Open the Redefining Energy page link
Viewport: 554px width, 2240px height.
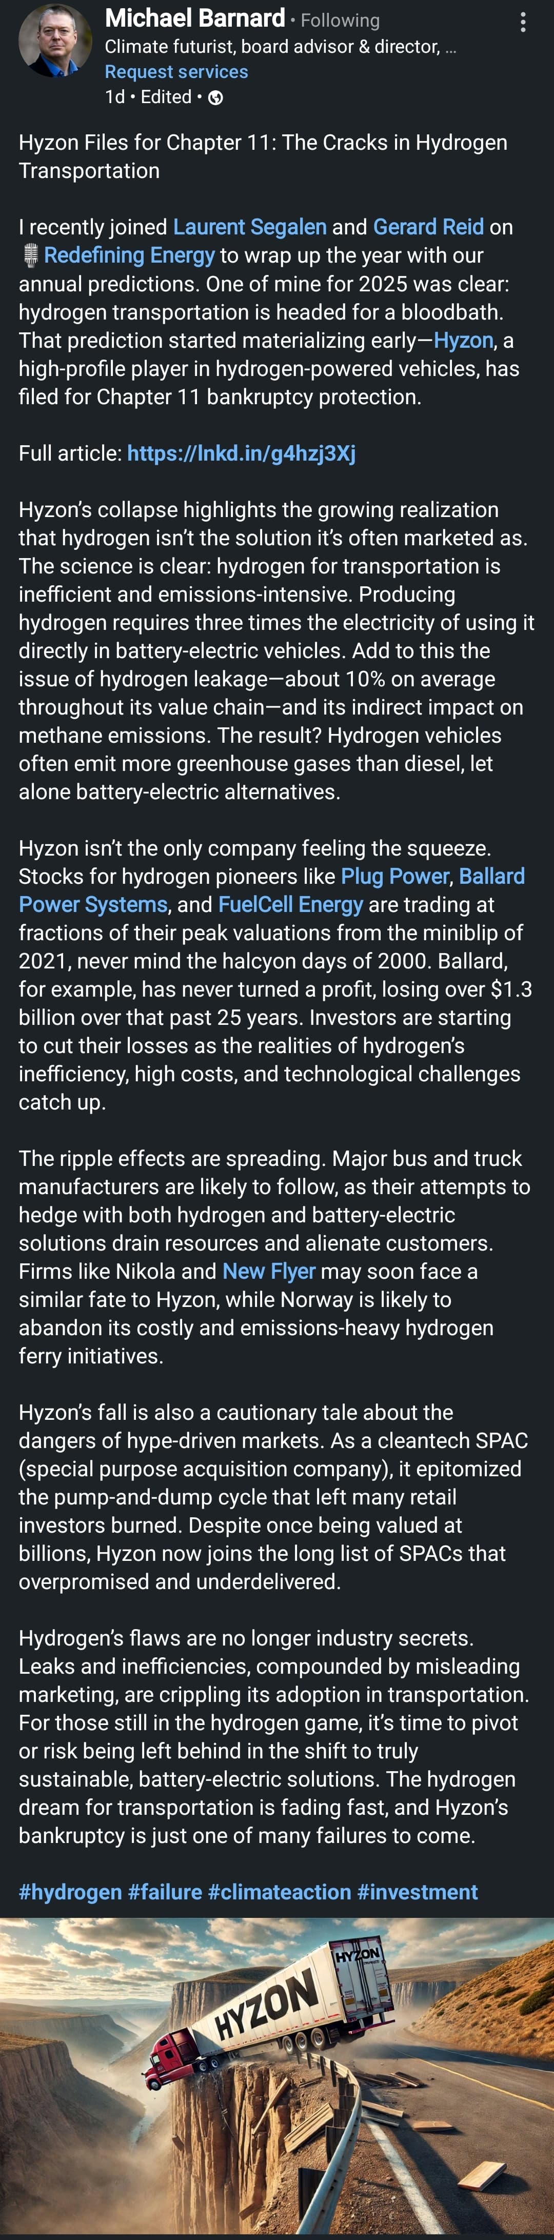pos(129,255)
